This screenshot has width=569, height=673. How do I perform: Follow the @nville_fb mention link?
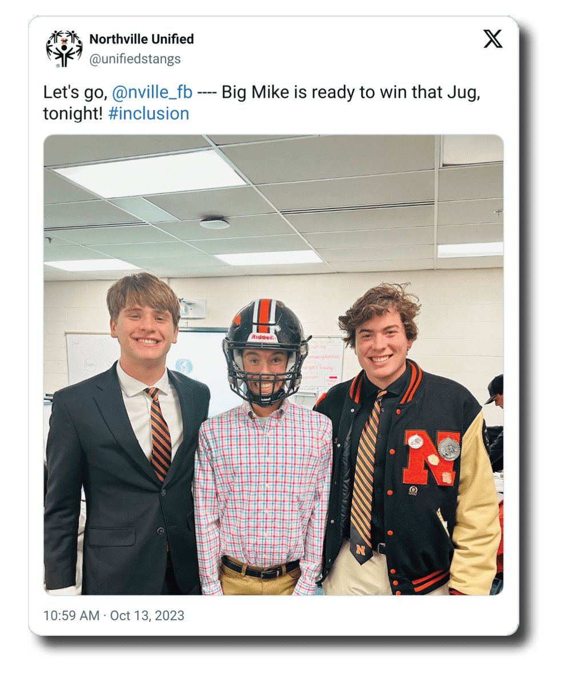coord(152,91)
